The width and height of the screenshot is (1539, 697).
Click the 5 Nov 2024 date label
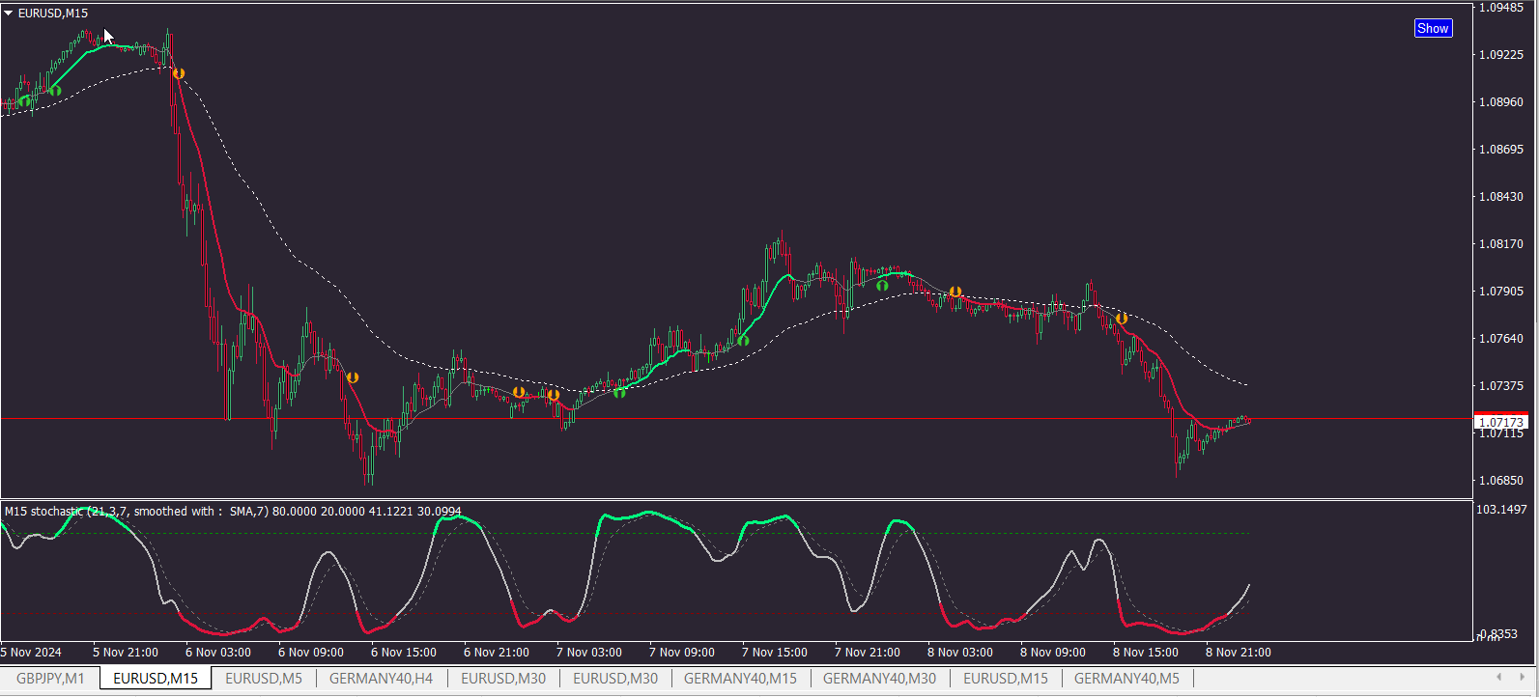point(31,653)
